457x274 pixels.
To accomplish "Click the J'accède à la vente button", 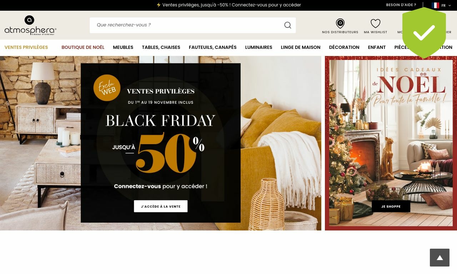I will pos(161,206).
